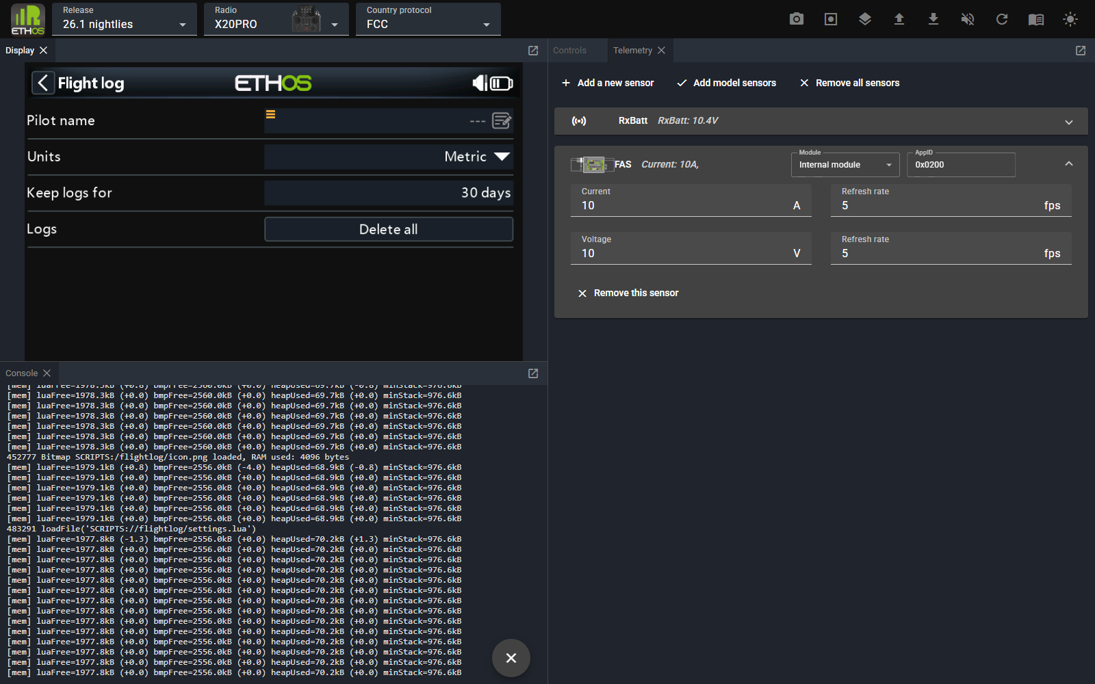
Task: Toggle the muted sound icon
Action: coord(968,19)
